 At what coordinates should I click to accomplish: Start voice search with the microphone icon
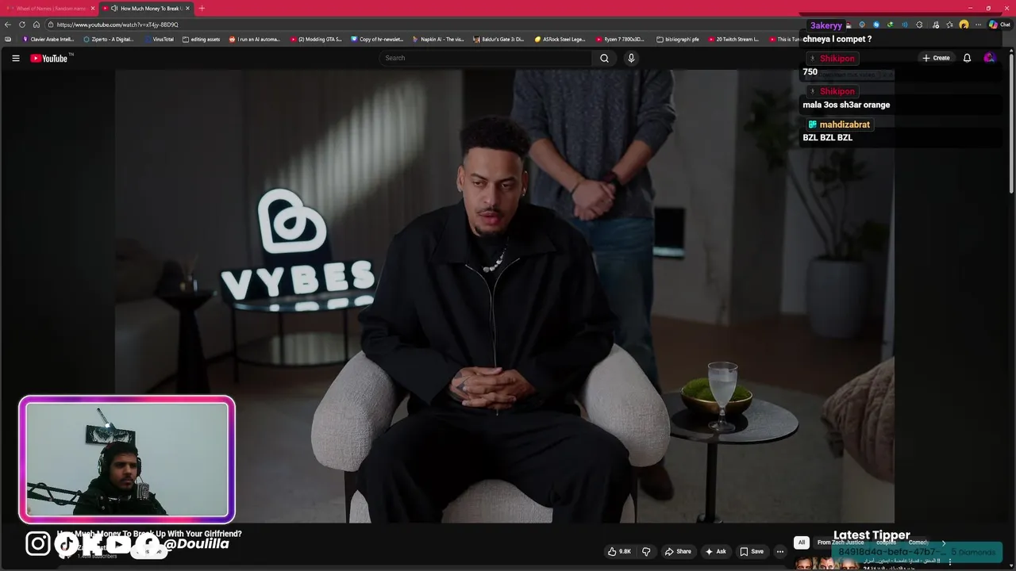point(631,58)
